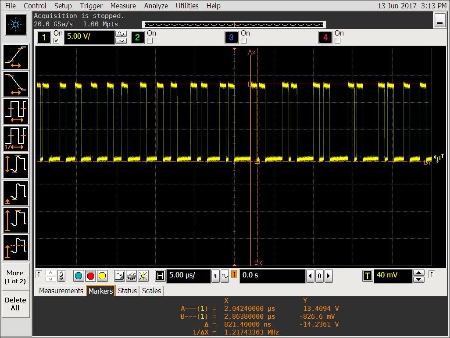Uncheck the channel 1 On checkbox
450x338 pixels.
coord(57,41)
